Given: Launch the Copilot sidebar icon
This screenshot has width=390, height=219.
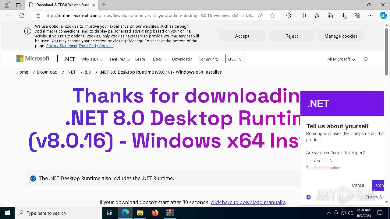Looking at the screenshot, I should (383, 16).
